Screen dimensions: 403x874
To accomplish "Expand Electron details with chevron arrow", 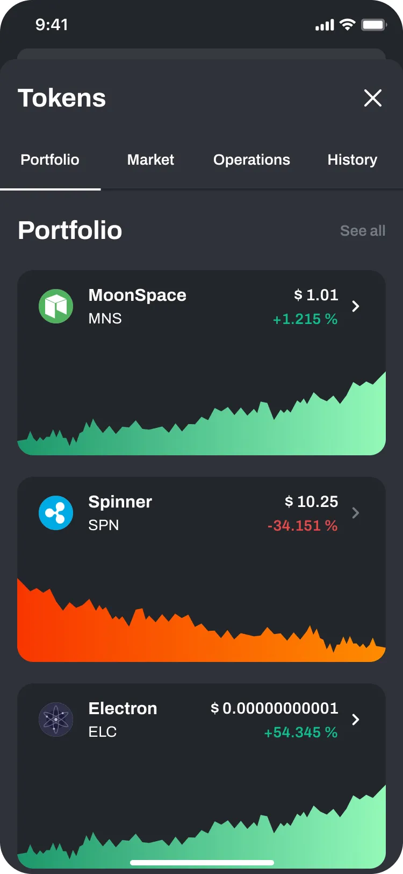I will pos(355,720).
